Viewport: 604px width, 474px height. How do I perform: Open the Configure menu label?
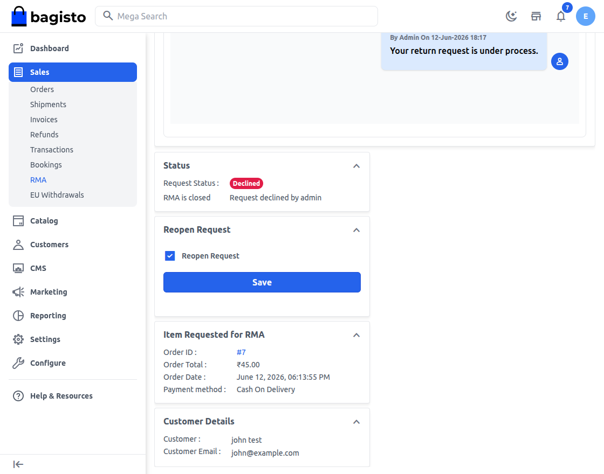[x=48, y=363]
